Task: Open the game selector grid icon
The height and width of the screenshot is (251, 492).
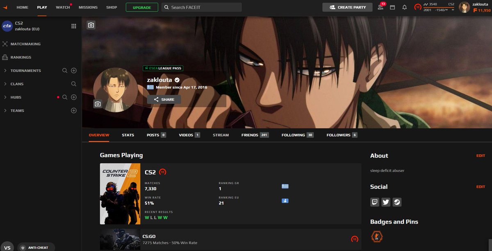Action: click(x=74, y=26)
